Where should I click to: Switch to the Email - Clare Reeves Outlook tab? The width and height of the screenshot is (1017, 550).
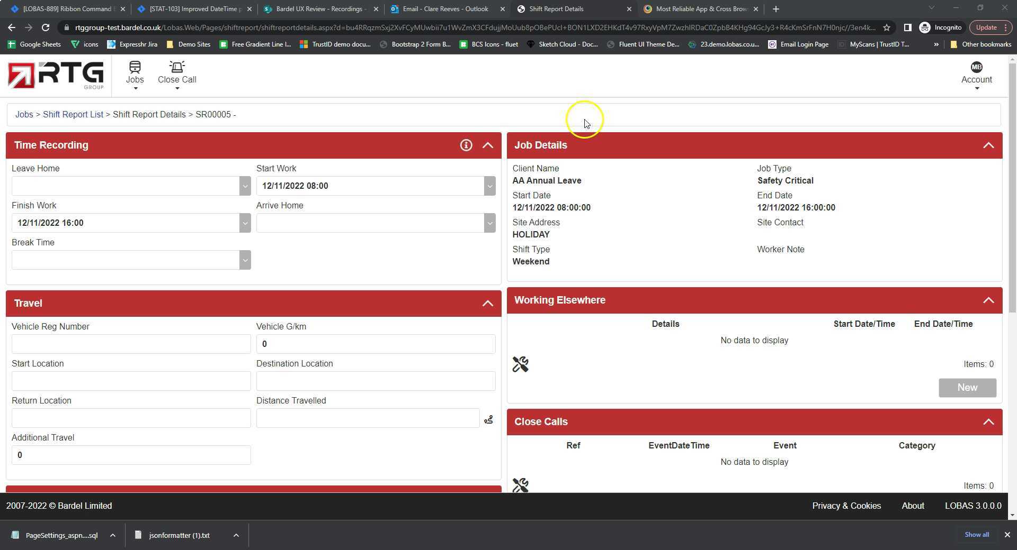coord(445,9)
